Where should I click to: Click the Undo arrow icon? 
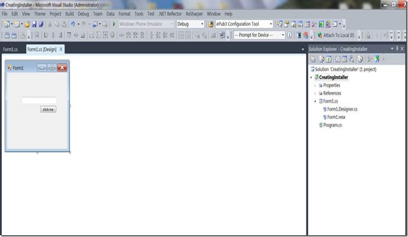click(x=72, y=24)
